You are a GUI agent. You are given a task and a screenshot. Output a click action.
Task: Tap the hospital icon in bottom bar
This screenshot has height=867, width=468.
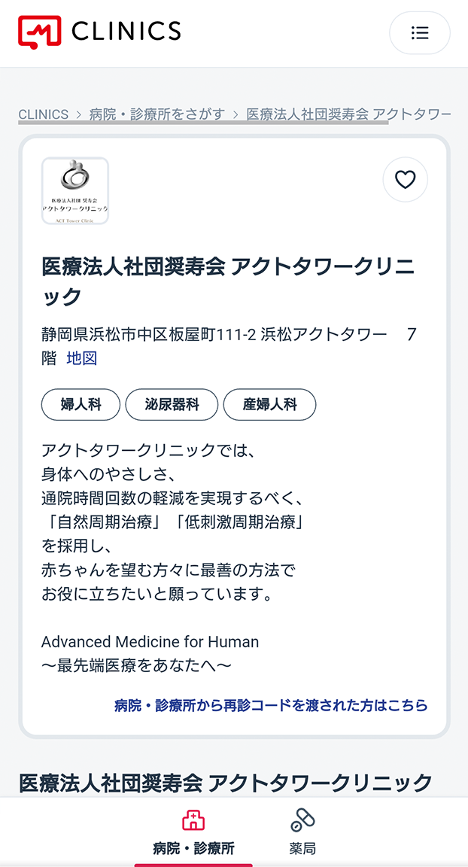(x=193, y=820)
